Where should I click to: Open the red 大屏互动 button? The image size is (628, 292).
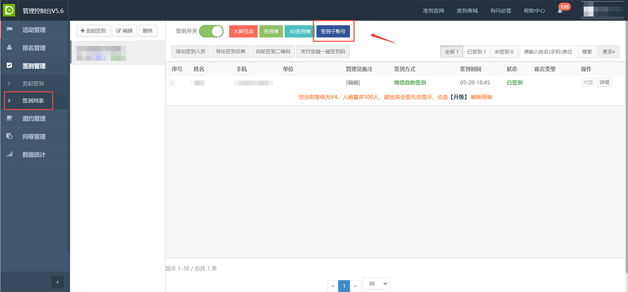(243, 31)
